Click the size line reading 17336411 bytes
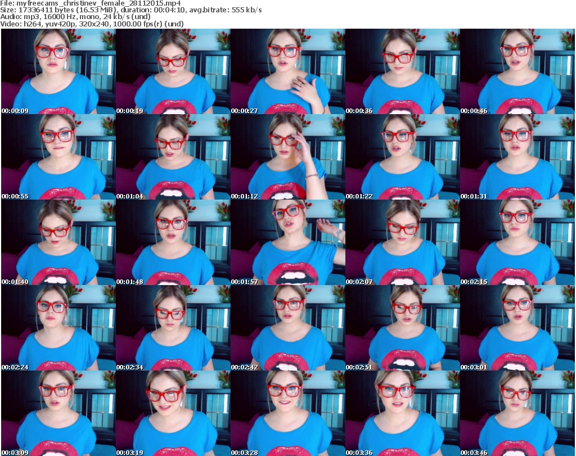 click(x=130, y=10)
